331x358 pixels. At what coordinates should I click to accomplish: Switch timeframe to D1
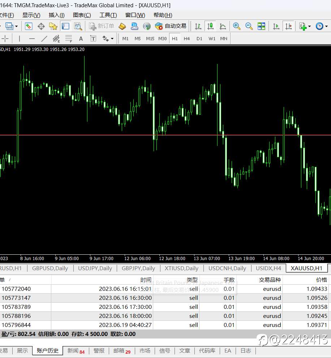tap(199, 39)
